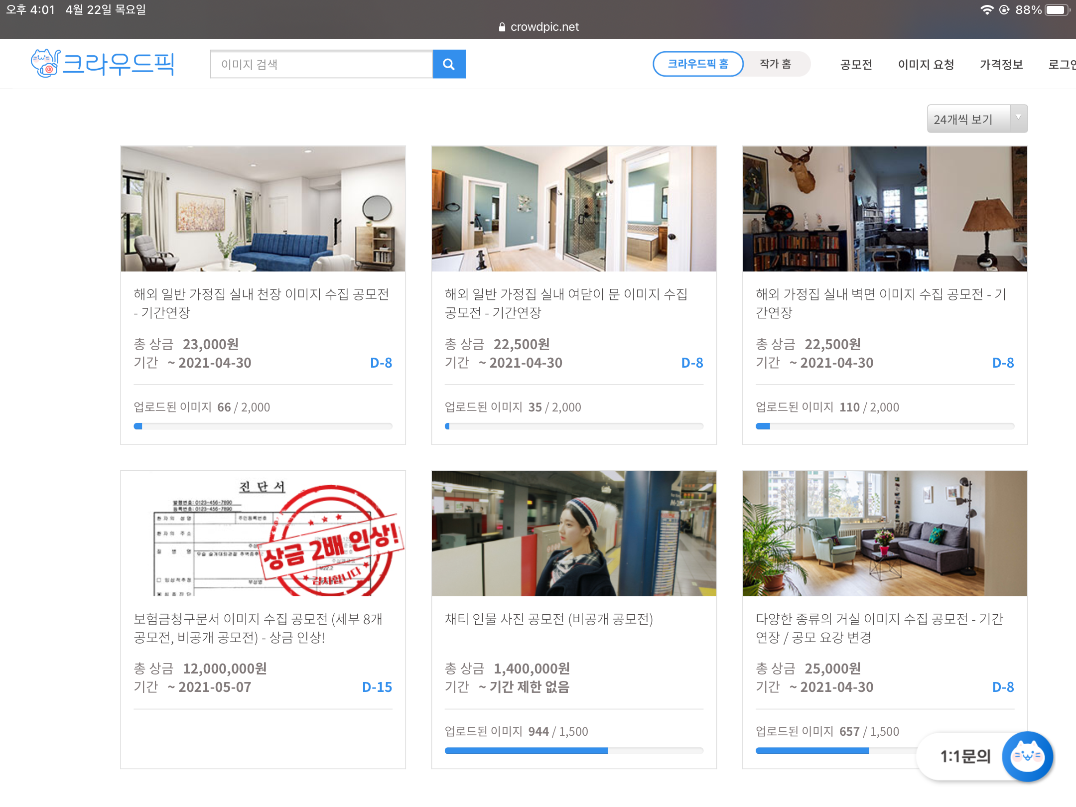The width and height of the screenshot is (1076, 807).
Task: Tap the battery indicator icon
Action: point(1056,10)
